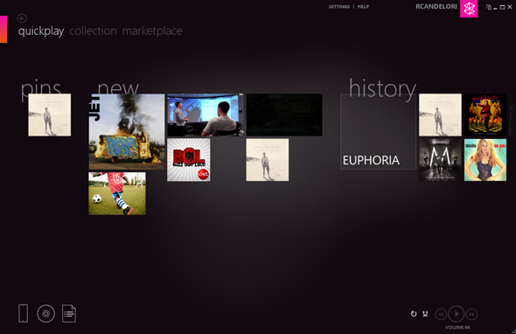516x334 pixels.
Task: Skip to previous track
Action: [441, 314]
